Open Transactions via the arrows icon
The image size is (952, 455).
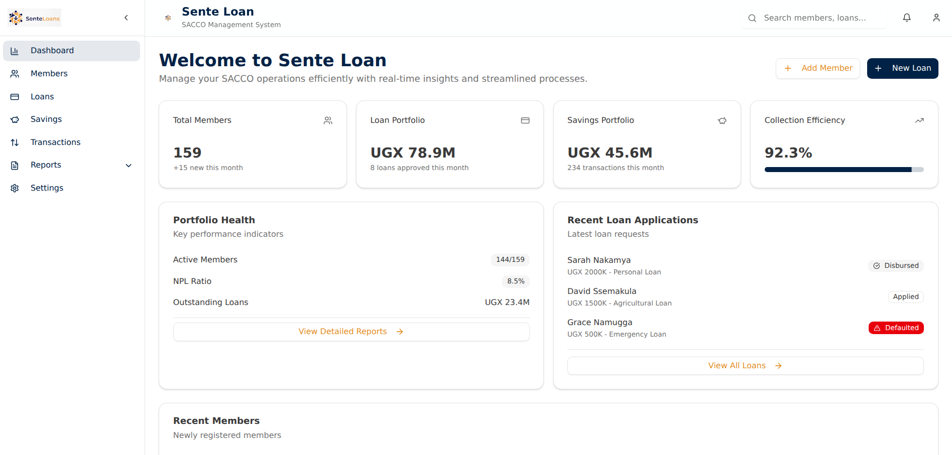click(x=15, y=142)
